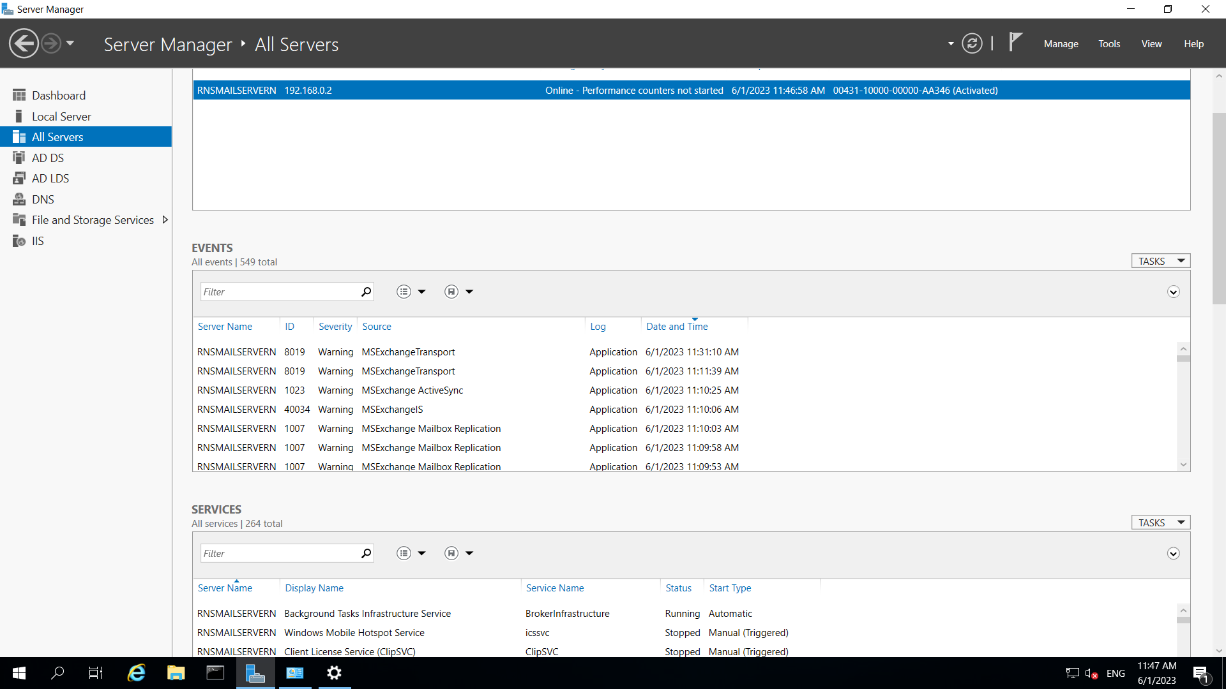Select Windows Mobile Hotspot Service row

point(685,632)
